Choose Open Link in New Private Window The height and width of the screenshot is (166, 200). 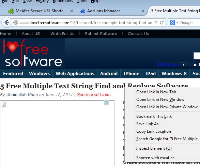pyautogui.click(x=167, y=107)
